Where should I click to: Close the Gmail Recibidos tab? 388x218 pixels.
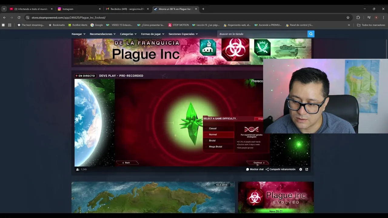click(148, 9)
